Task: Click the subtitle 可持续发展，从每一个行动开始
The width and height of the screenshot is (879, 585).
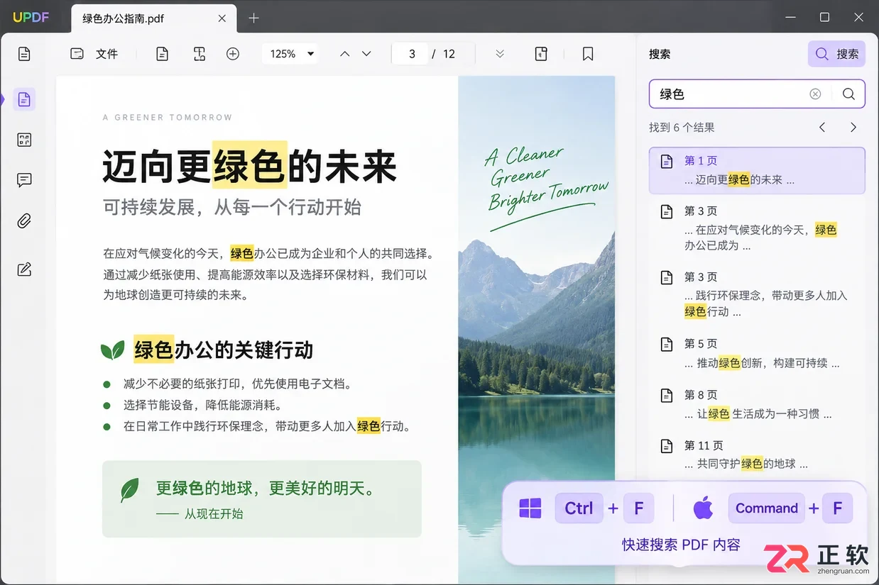Action: tap(232, 207)
